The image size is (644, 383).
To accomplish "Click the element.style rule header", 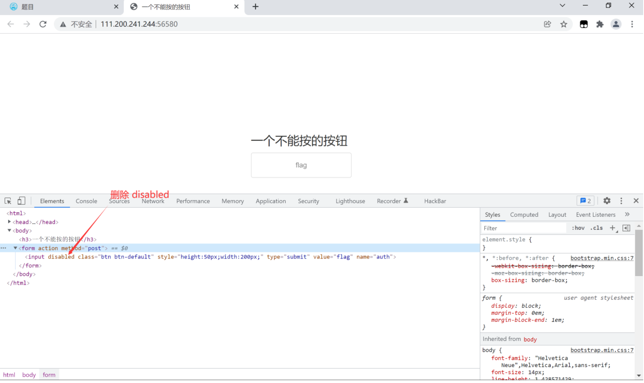I will coord(507,240).
